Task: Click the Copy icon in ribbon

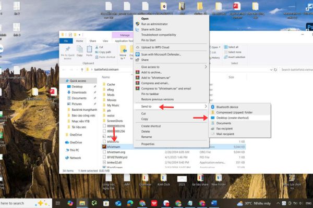Action: 80,50
